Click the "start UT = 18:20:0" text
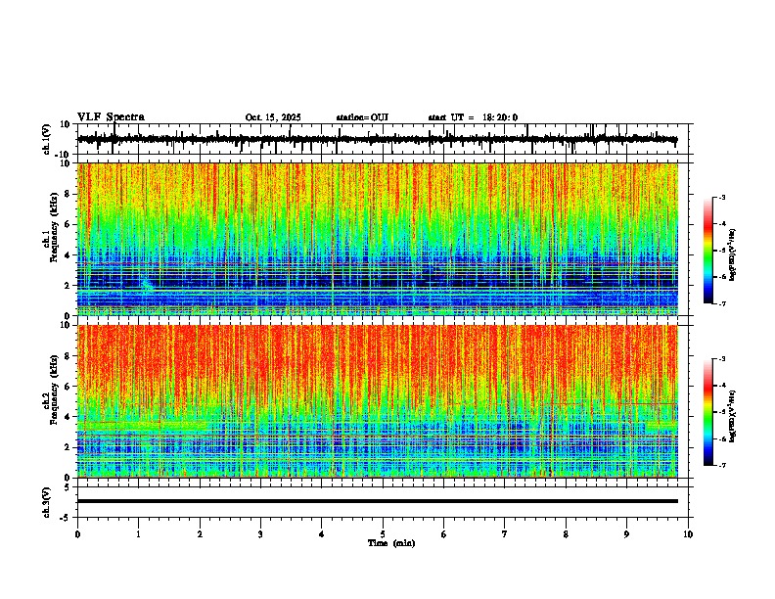The height and width of the screenshot is (599, 775). coord(473,117)
